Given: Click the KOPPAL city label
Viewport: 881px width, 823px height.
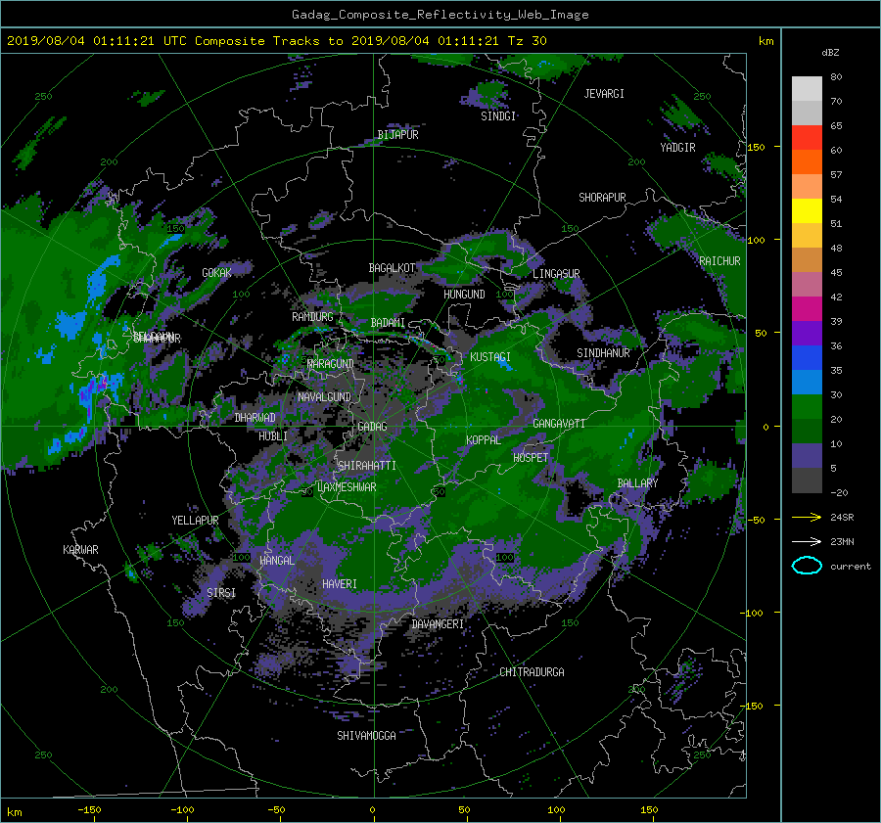Looking at the screenshot, I should pos(484,440).
